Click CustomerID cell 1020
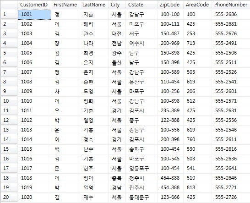 pyautogui.click(x=34, y=197)
